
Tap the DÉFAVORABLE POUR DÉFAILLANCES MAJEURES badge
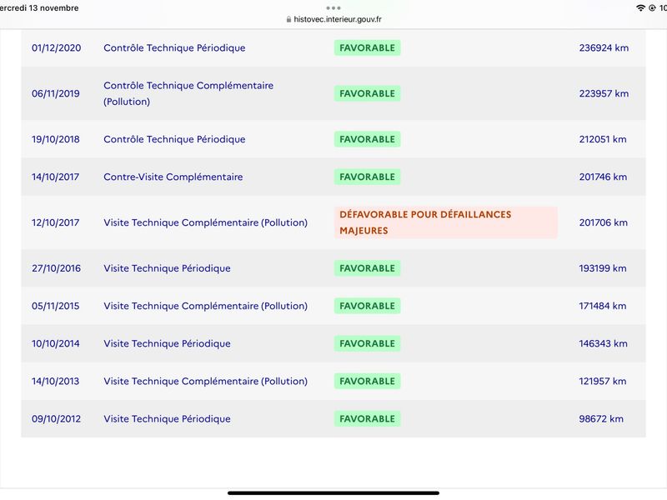click(445, 222)
